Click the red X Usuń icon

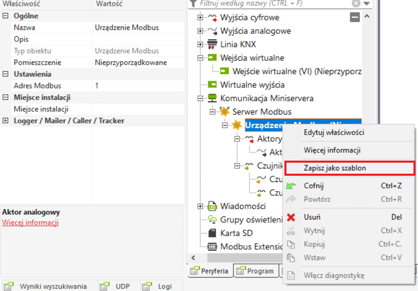click(x=291, y=217)
